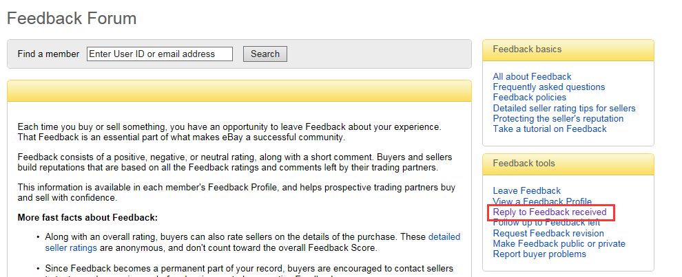Click the Report buyer problems link
This screenshot has height=277, width=682.
(x=539, y=254)
